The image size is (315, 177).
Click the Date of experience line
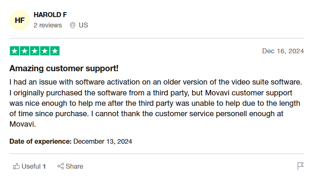(x=71, y=141)
